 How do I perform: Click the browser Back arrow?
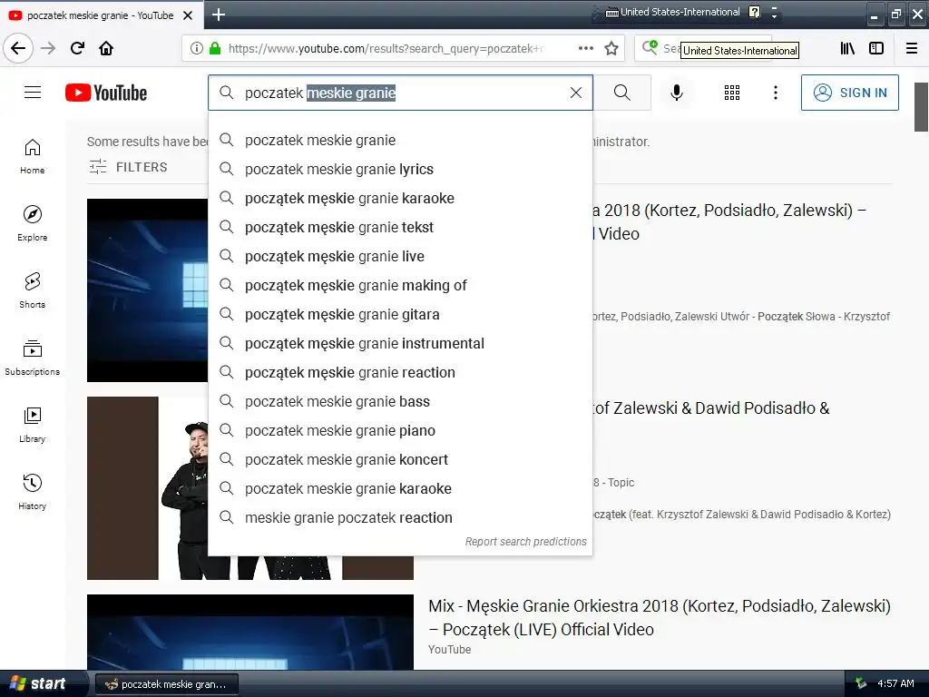pos(18,48)
